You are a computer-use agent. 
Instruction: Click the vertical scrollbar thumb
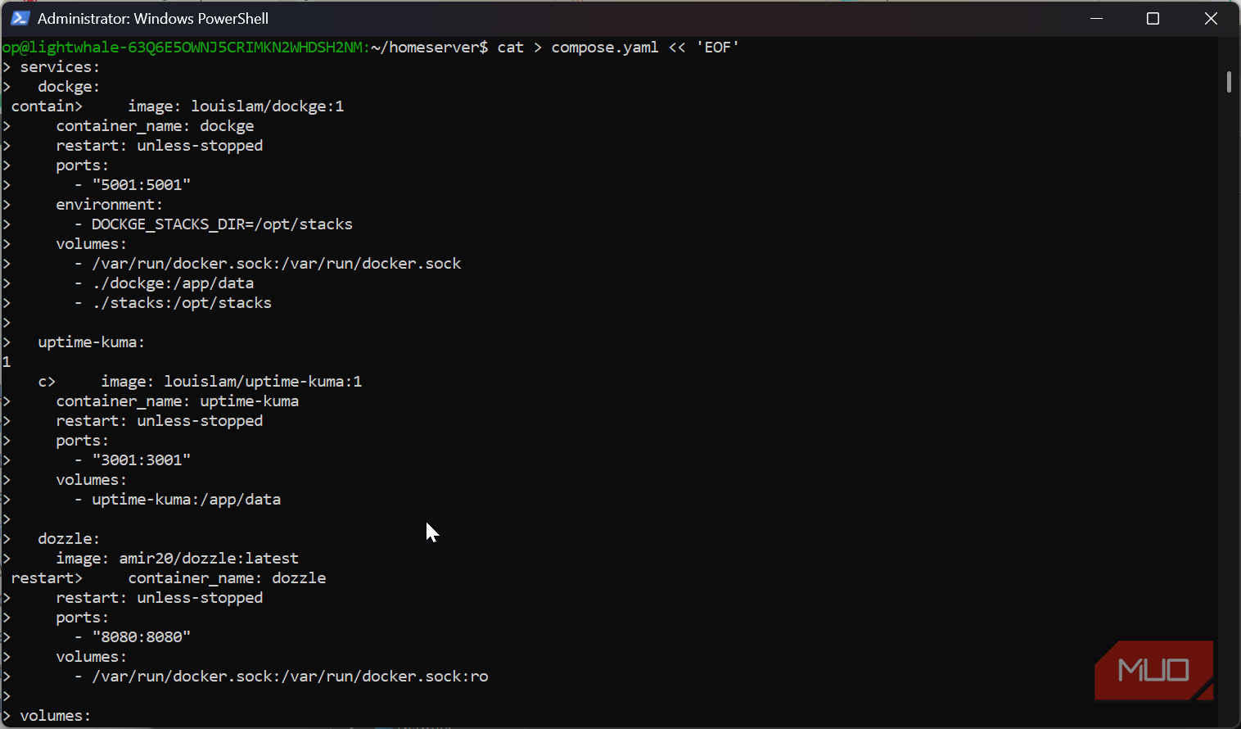(x=1229, y=82)
